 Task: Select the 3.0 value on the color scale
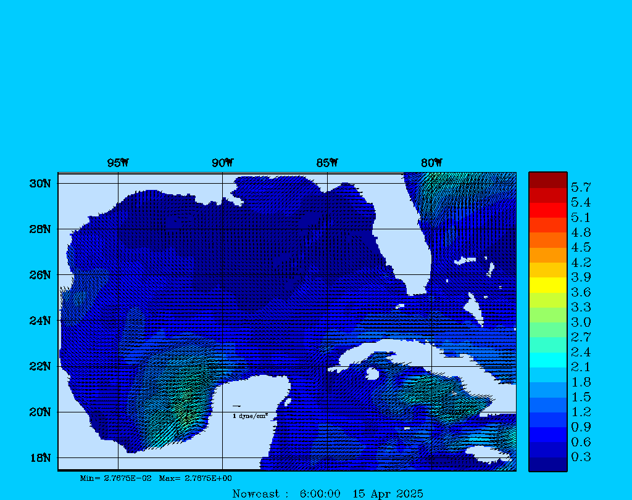click(580, 322)
